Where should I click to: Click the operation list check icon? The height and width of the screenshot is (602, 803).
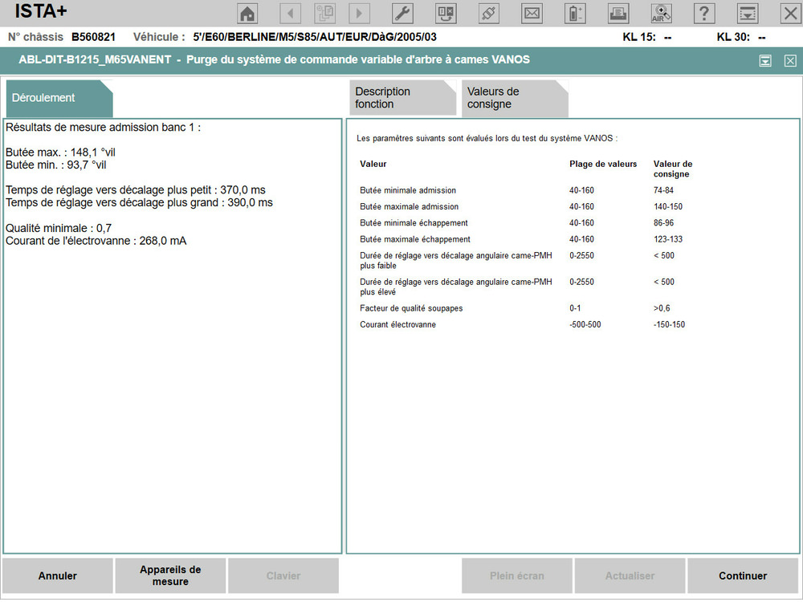point(446,14)
